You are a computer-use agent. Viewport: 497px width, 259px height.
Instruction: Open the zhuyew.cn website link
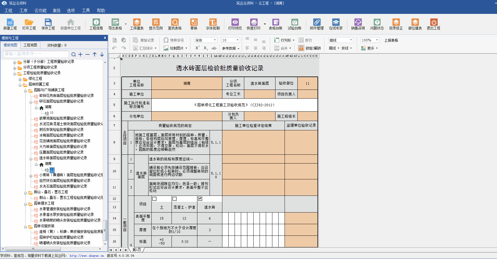point(87,256)
